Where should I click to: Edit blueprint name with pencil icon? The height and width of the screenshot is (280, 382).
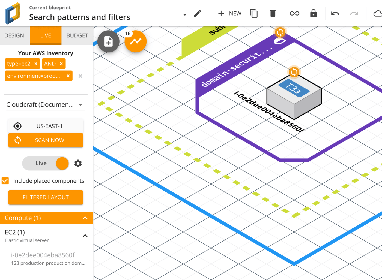point(198,13)
